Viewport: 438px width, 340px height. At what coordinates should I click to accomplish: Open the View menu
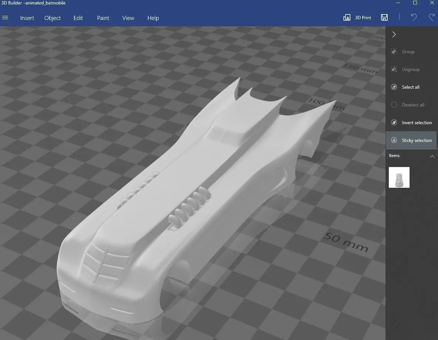pyautogui.click(x=128, y=18)
